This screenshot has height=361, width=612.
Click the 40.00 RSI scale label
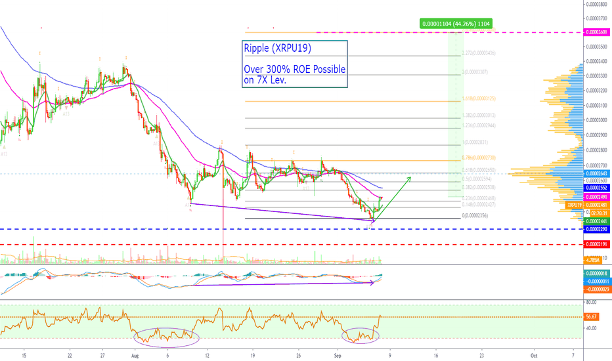(591, 328)
